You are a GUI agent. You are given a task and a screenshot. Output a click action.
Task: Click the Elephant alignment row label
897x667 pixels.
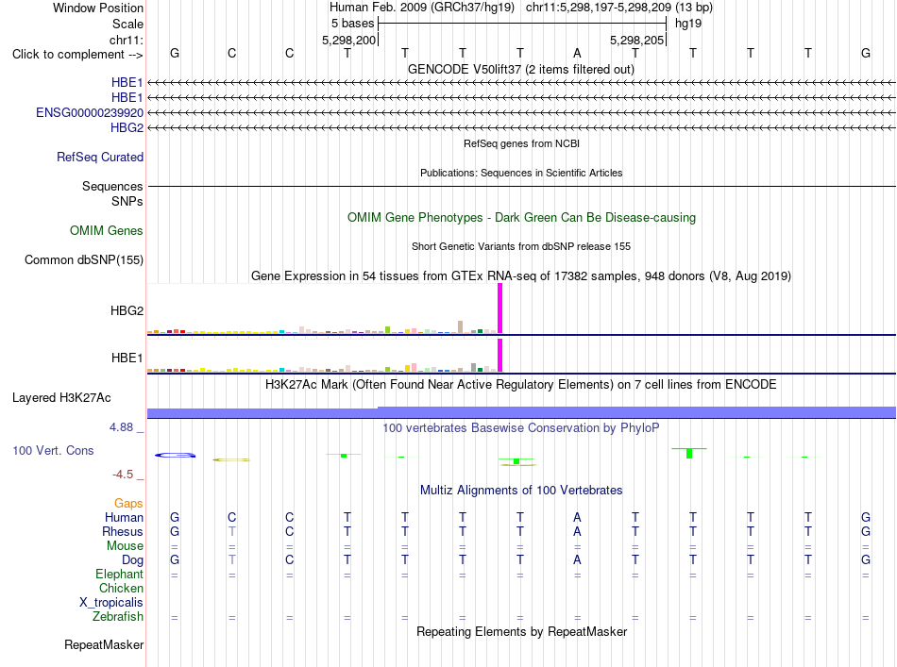point(119,574)
